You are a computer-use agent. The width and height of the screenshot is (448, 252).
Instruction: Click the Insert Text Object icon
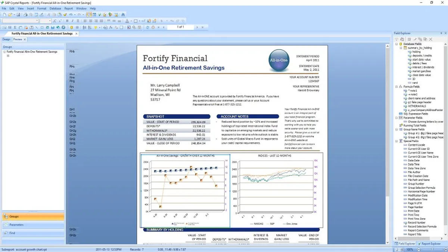coord(4,27)
